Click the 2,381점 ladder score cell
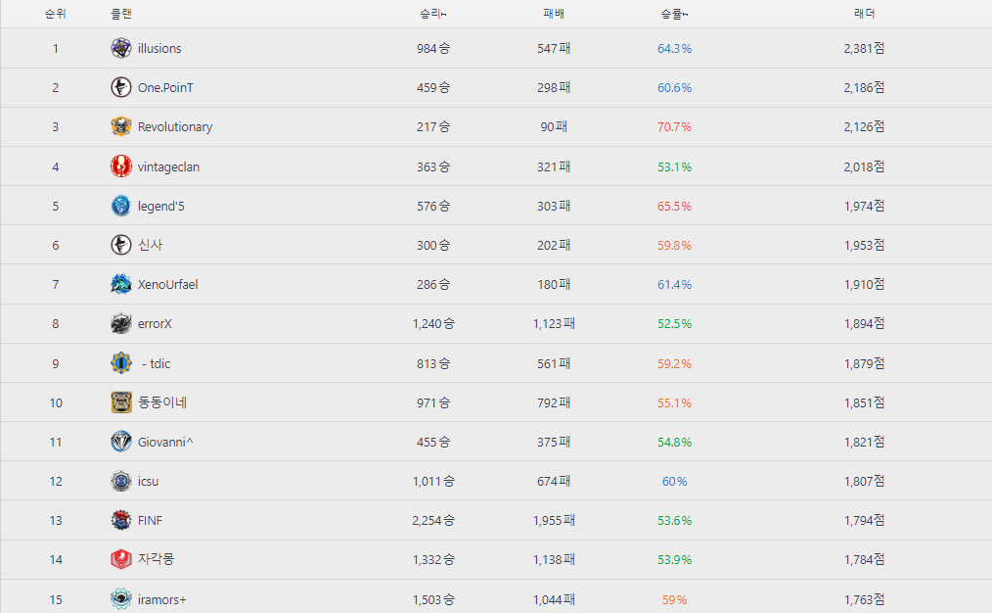The width and height of the screenshot is (992, 613). click(864, 48)
